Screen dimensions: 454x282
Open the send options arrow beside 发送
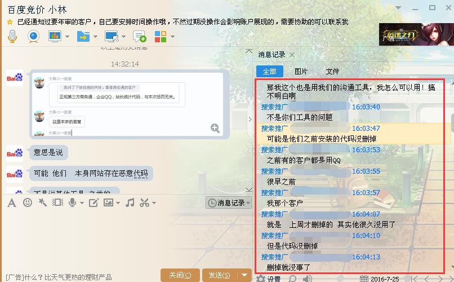click(244, 275)
